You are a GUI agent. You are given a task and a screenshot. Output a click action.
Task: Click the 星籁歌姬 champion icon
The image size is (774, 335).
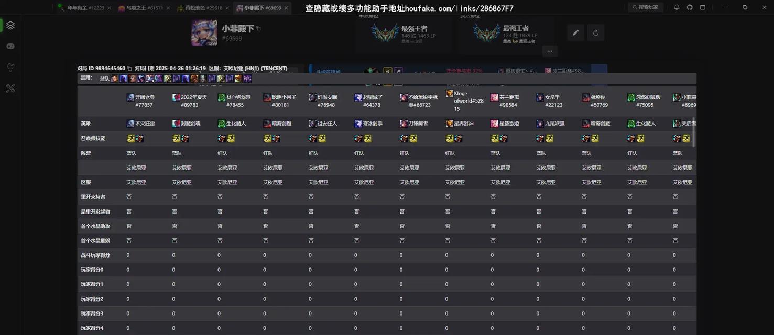pos(495,124)
